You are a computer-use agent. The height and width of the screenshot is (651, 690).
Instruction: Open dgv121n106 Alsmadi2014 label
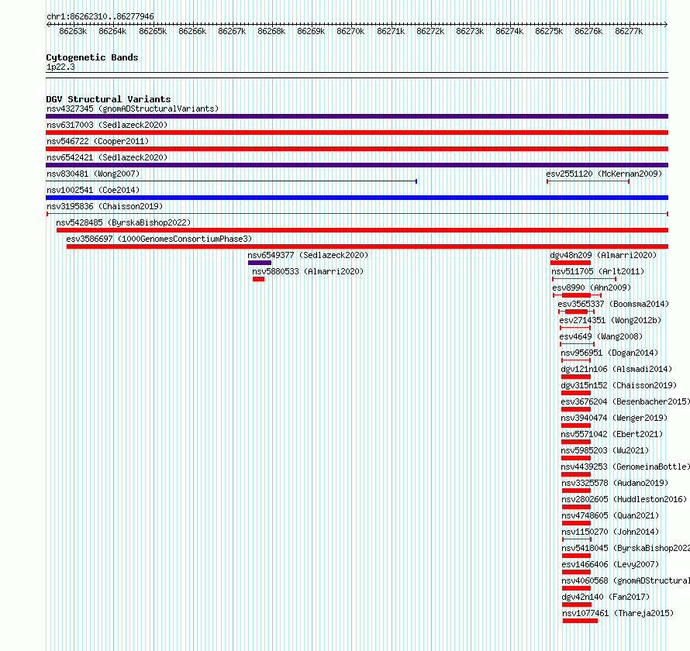point(616,369)
